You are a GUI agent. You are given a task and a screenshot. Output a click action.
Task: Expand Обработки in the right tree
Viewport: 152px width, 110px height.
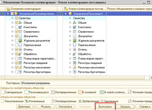tap(70, 54)
